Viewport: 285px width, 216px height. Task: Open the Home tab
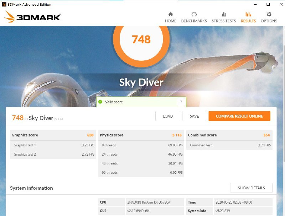171,17
